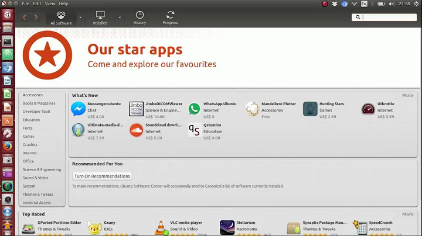Select the Science & Engineering category
422x236 pixels.
tap(42, 169)
